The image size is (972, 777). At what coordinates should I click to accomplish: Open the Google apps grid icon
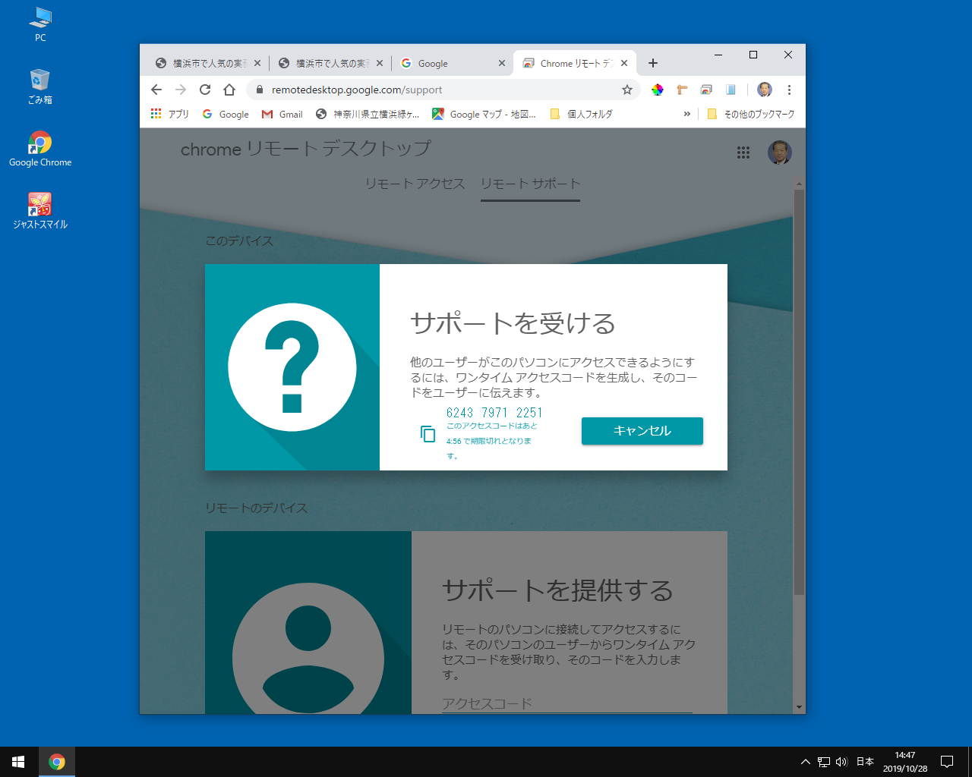pyautogui.click(x=743, y=153)
